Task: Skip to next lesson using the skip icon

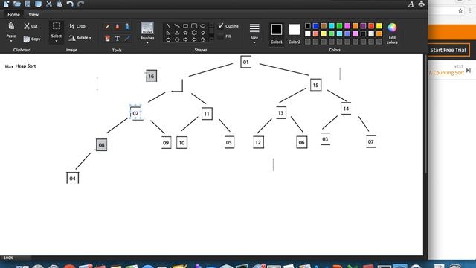Action: point(469,71)
